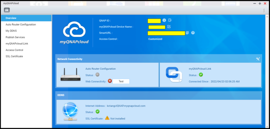Click the Network Connectivity section header
The height and width of the screenshot is (129, 270).
pyautogui.click(x=70, y=59)
